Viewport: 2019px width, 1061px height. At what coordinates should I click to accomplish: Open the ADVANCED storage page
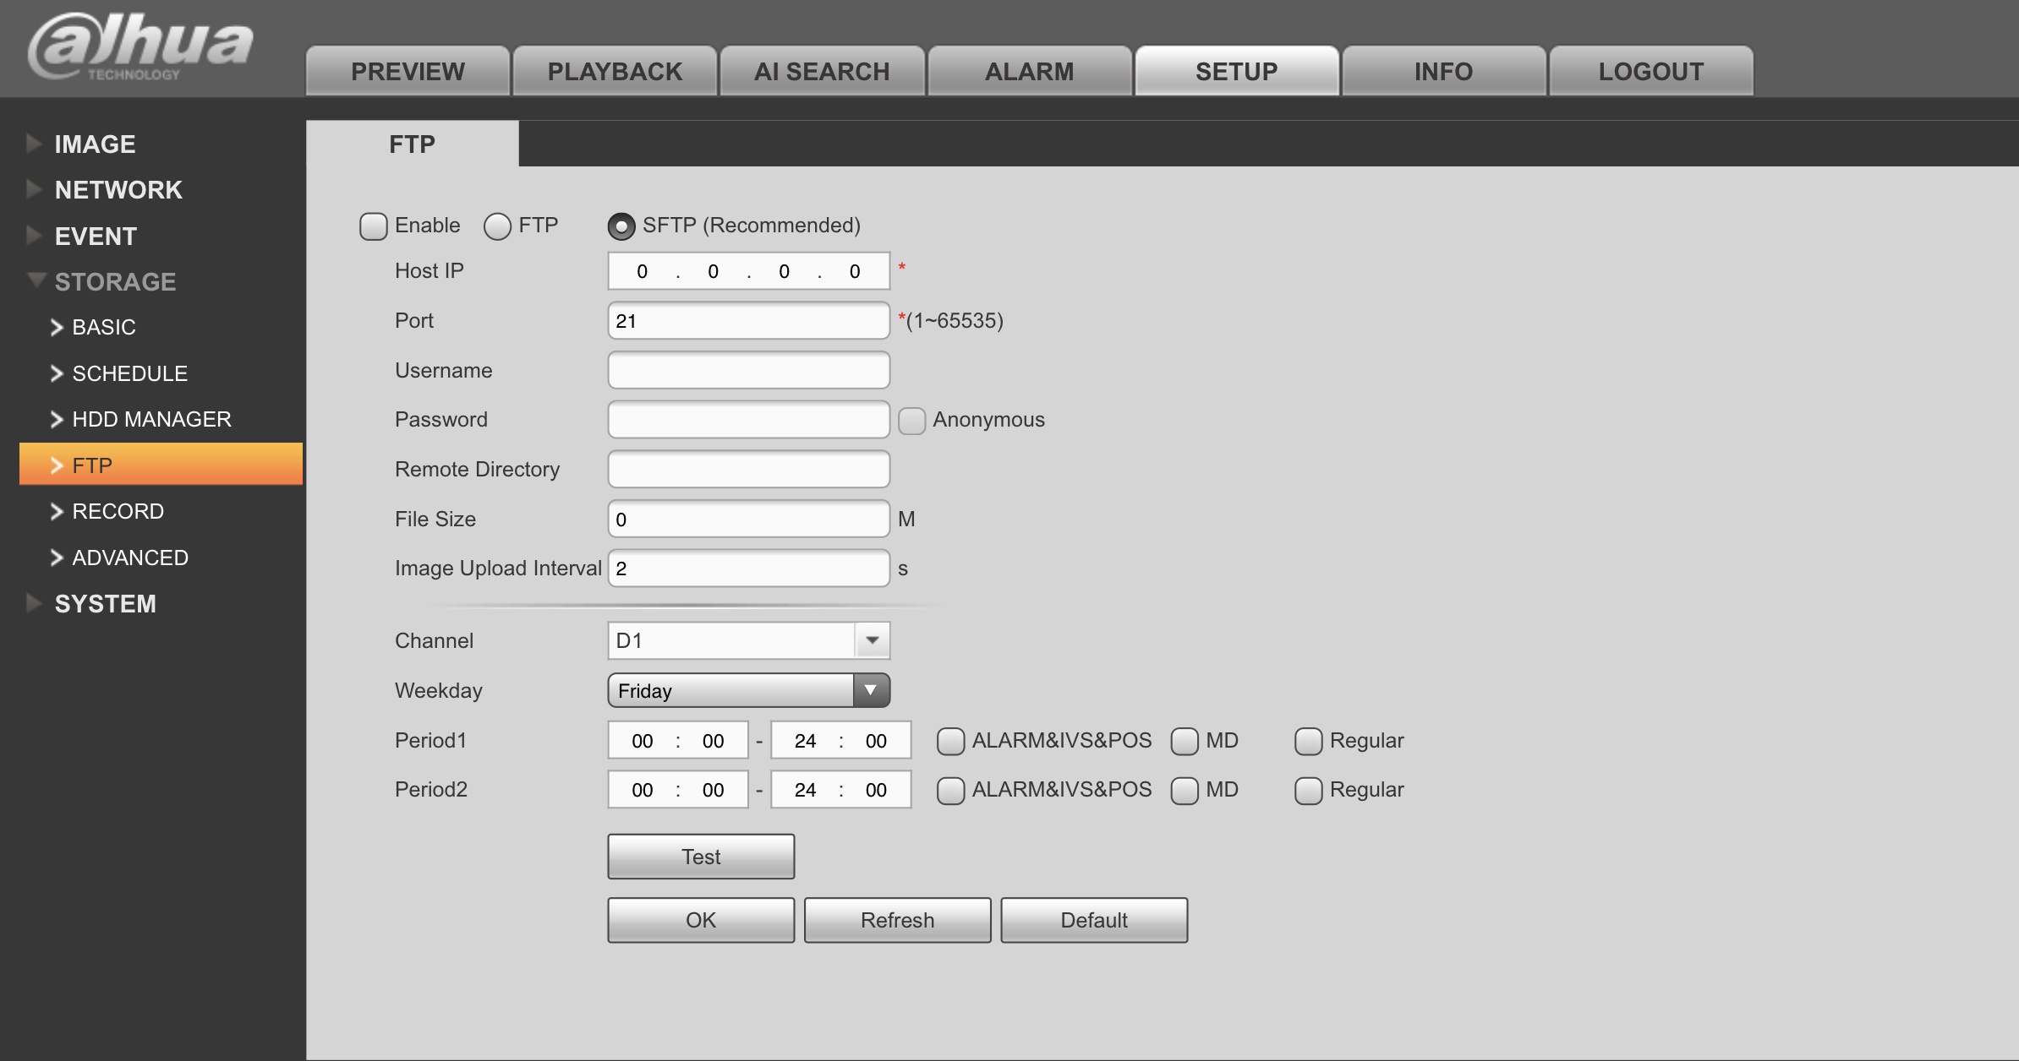(x=129, y=558)
